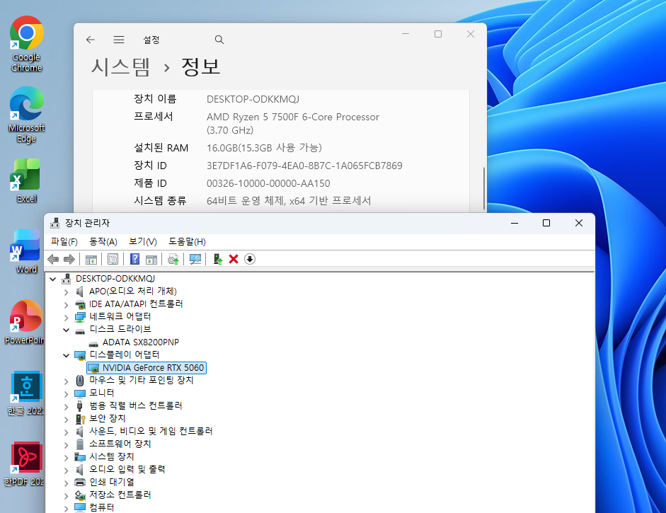Launch Excel from the desktop
The height and width of the screenshot is (513, 666).
coord(25,173)
